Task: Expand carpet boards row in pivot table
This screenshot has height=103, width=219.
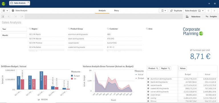Action: (x=148, y=85)
